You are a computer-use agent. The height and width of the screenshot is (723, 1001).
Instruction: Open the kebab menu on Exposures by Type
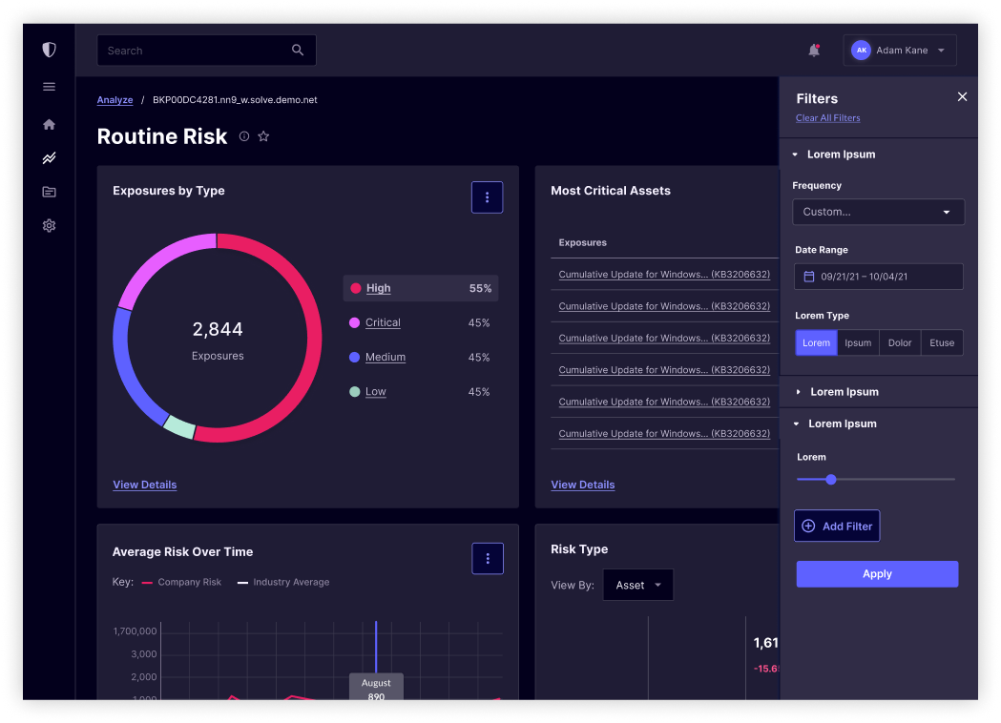[x=487, y=196]
